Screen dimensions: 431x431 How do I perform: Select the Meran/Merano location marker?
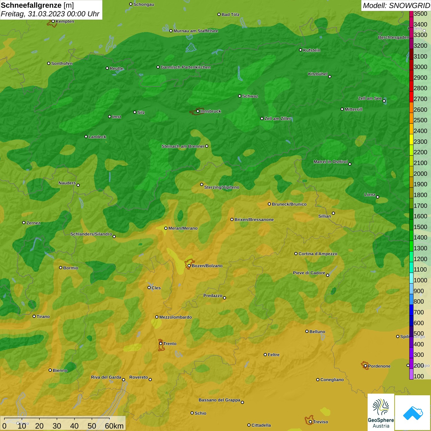coord(166,228)
